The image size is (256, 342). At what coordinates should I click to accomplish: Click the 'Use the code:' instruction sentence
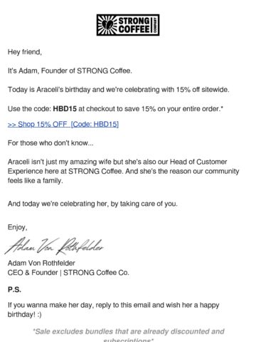(115, 109)
